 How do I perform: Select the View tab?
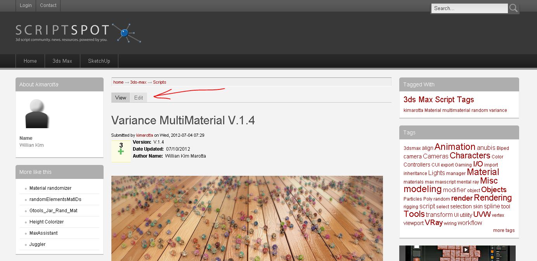[x=121, y=98]
